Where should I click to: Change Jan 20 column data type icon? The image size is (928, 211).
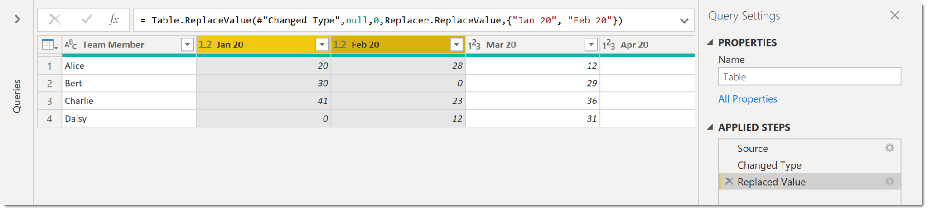pyautogui.click(x=205, y=45)
